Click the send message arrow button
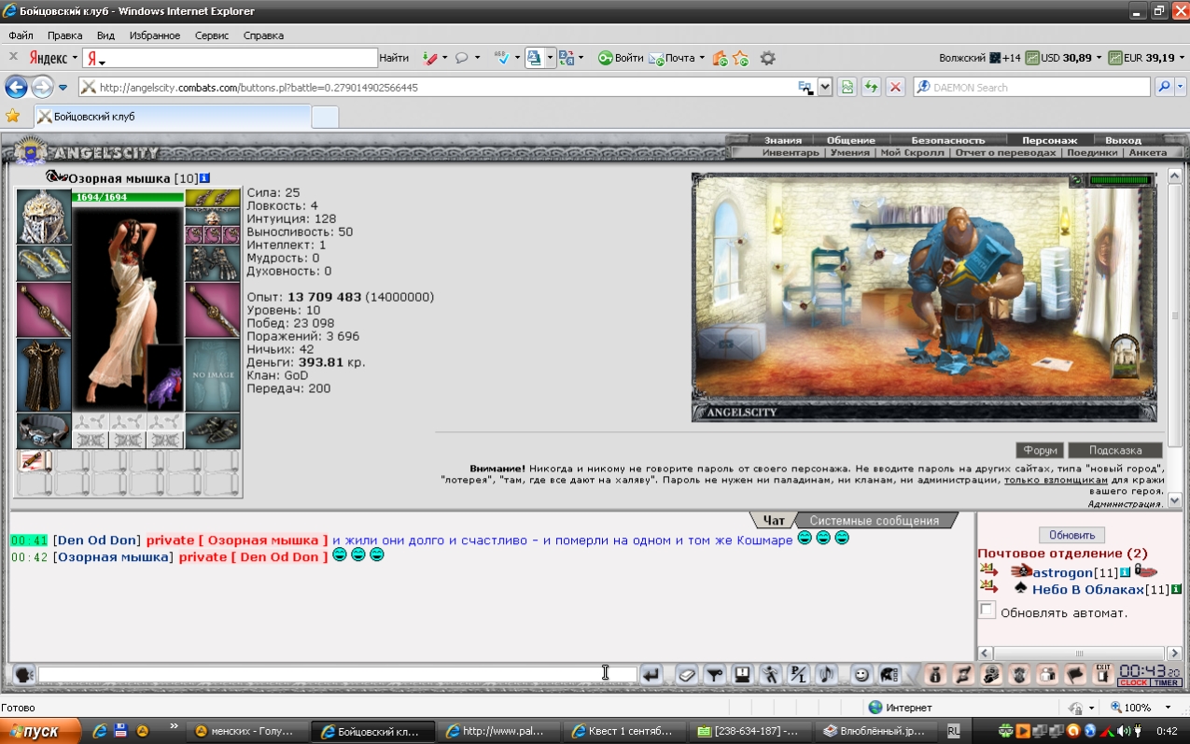 pos(651,674)
